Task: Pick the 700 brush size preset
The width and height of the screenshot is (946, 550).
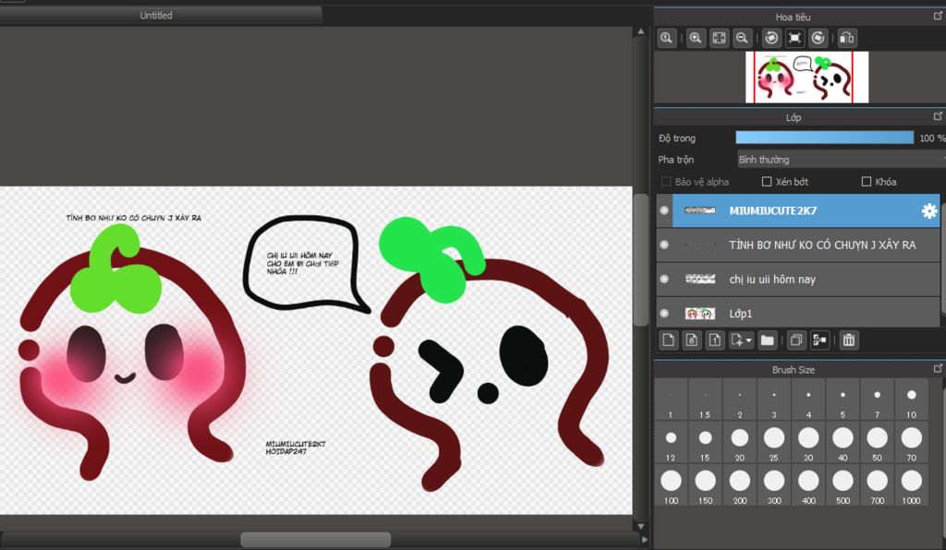Action: (x=878, y=484)
